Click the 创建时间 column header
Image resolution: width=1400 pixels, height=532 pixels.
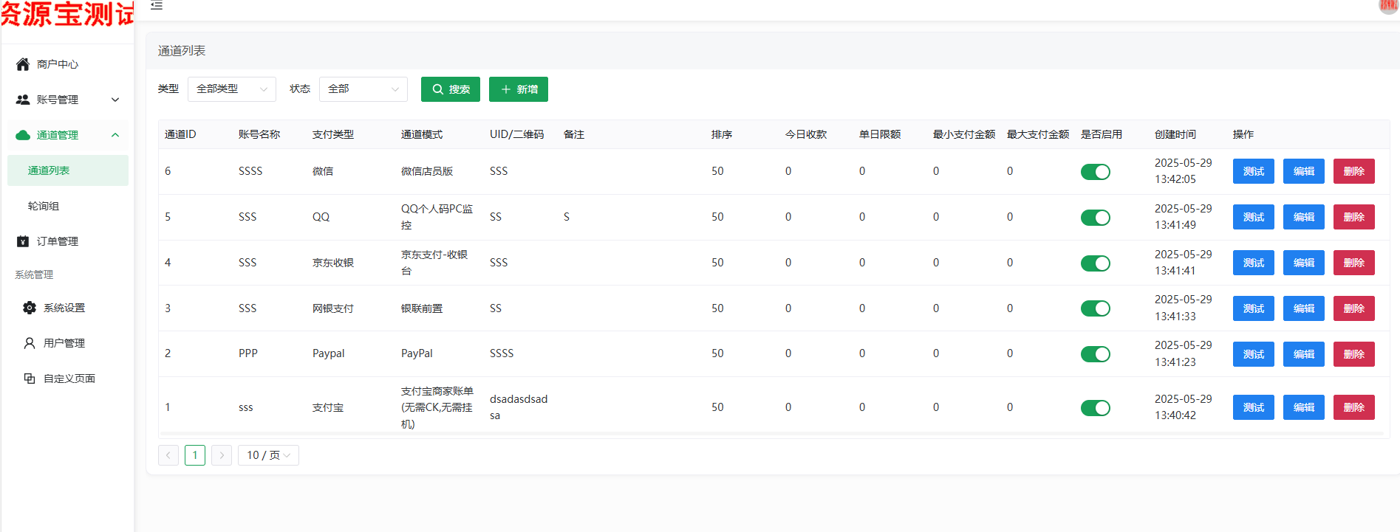[1175, 134]
